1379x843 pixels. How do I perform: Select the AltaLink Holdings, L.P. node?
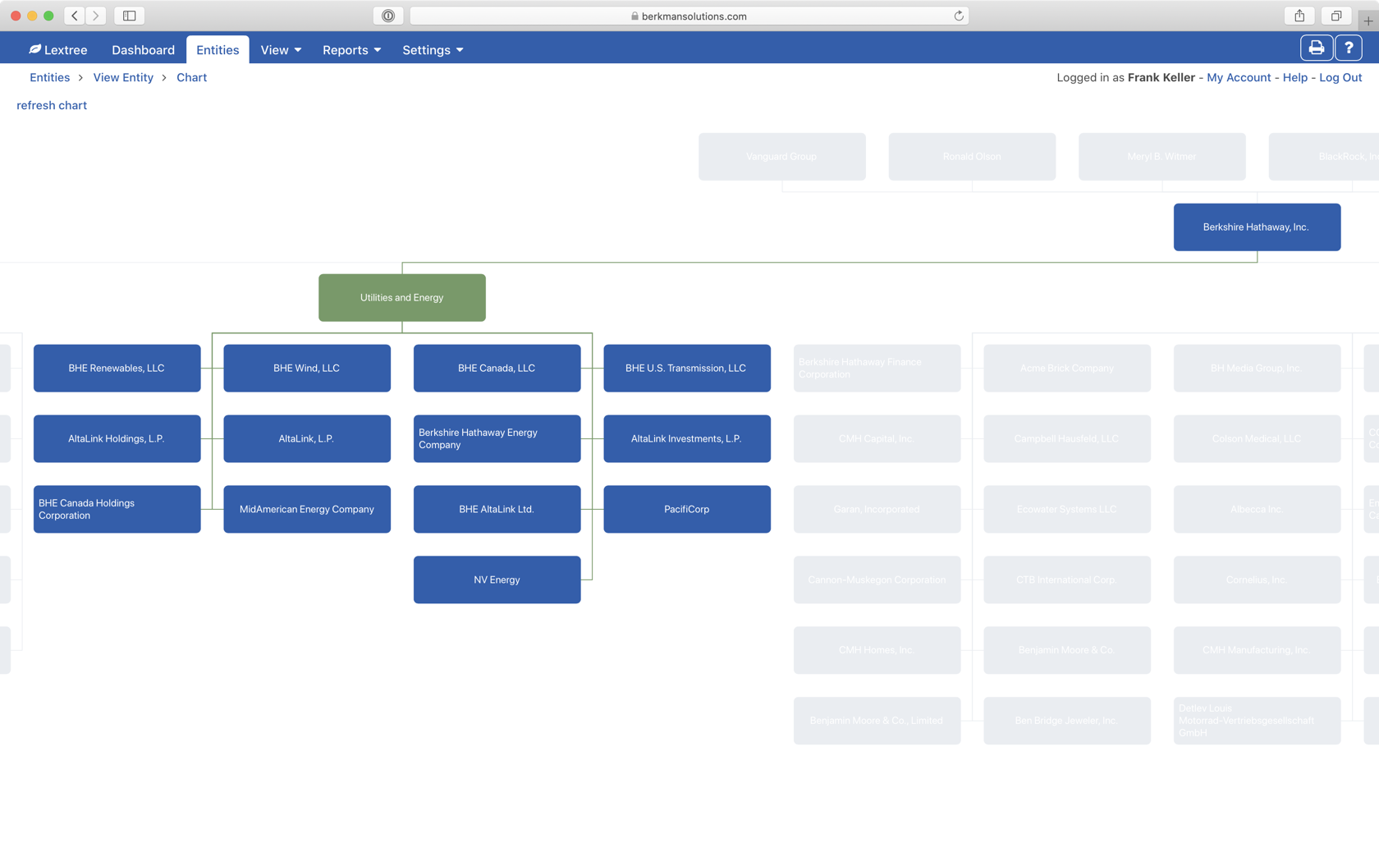117,439
